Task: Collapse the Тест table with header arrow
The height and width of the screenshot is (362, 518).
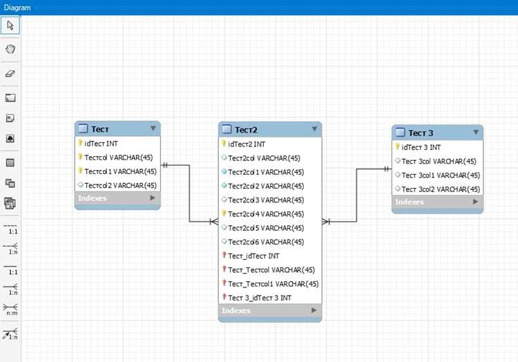Action: coord(153,128)
